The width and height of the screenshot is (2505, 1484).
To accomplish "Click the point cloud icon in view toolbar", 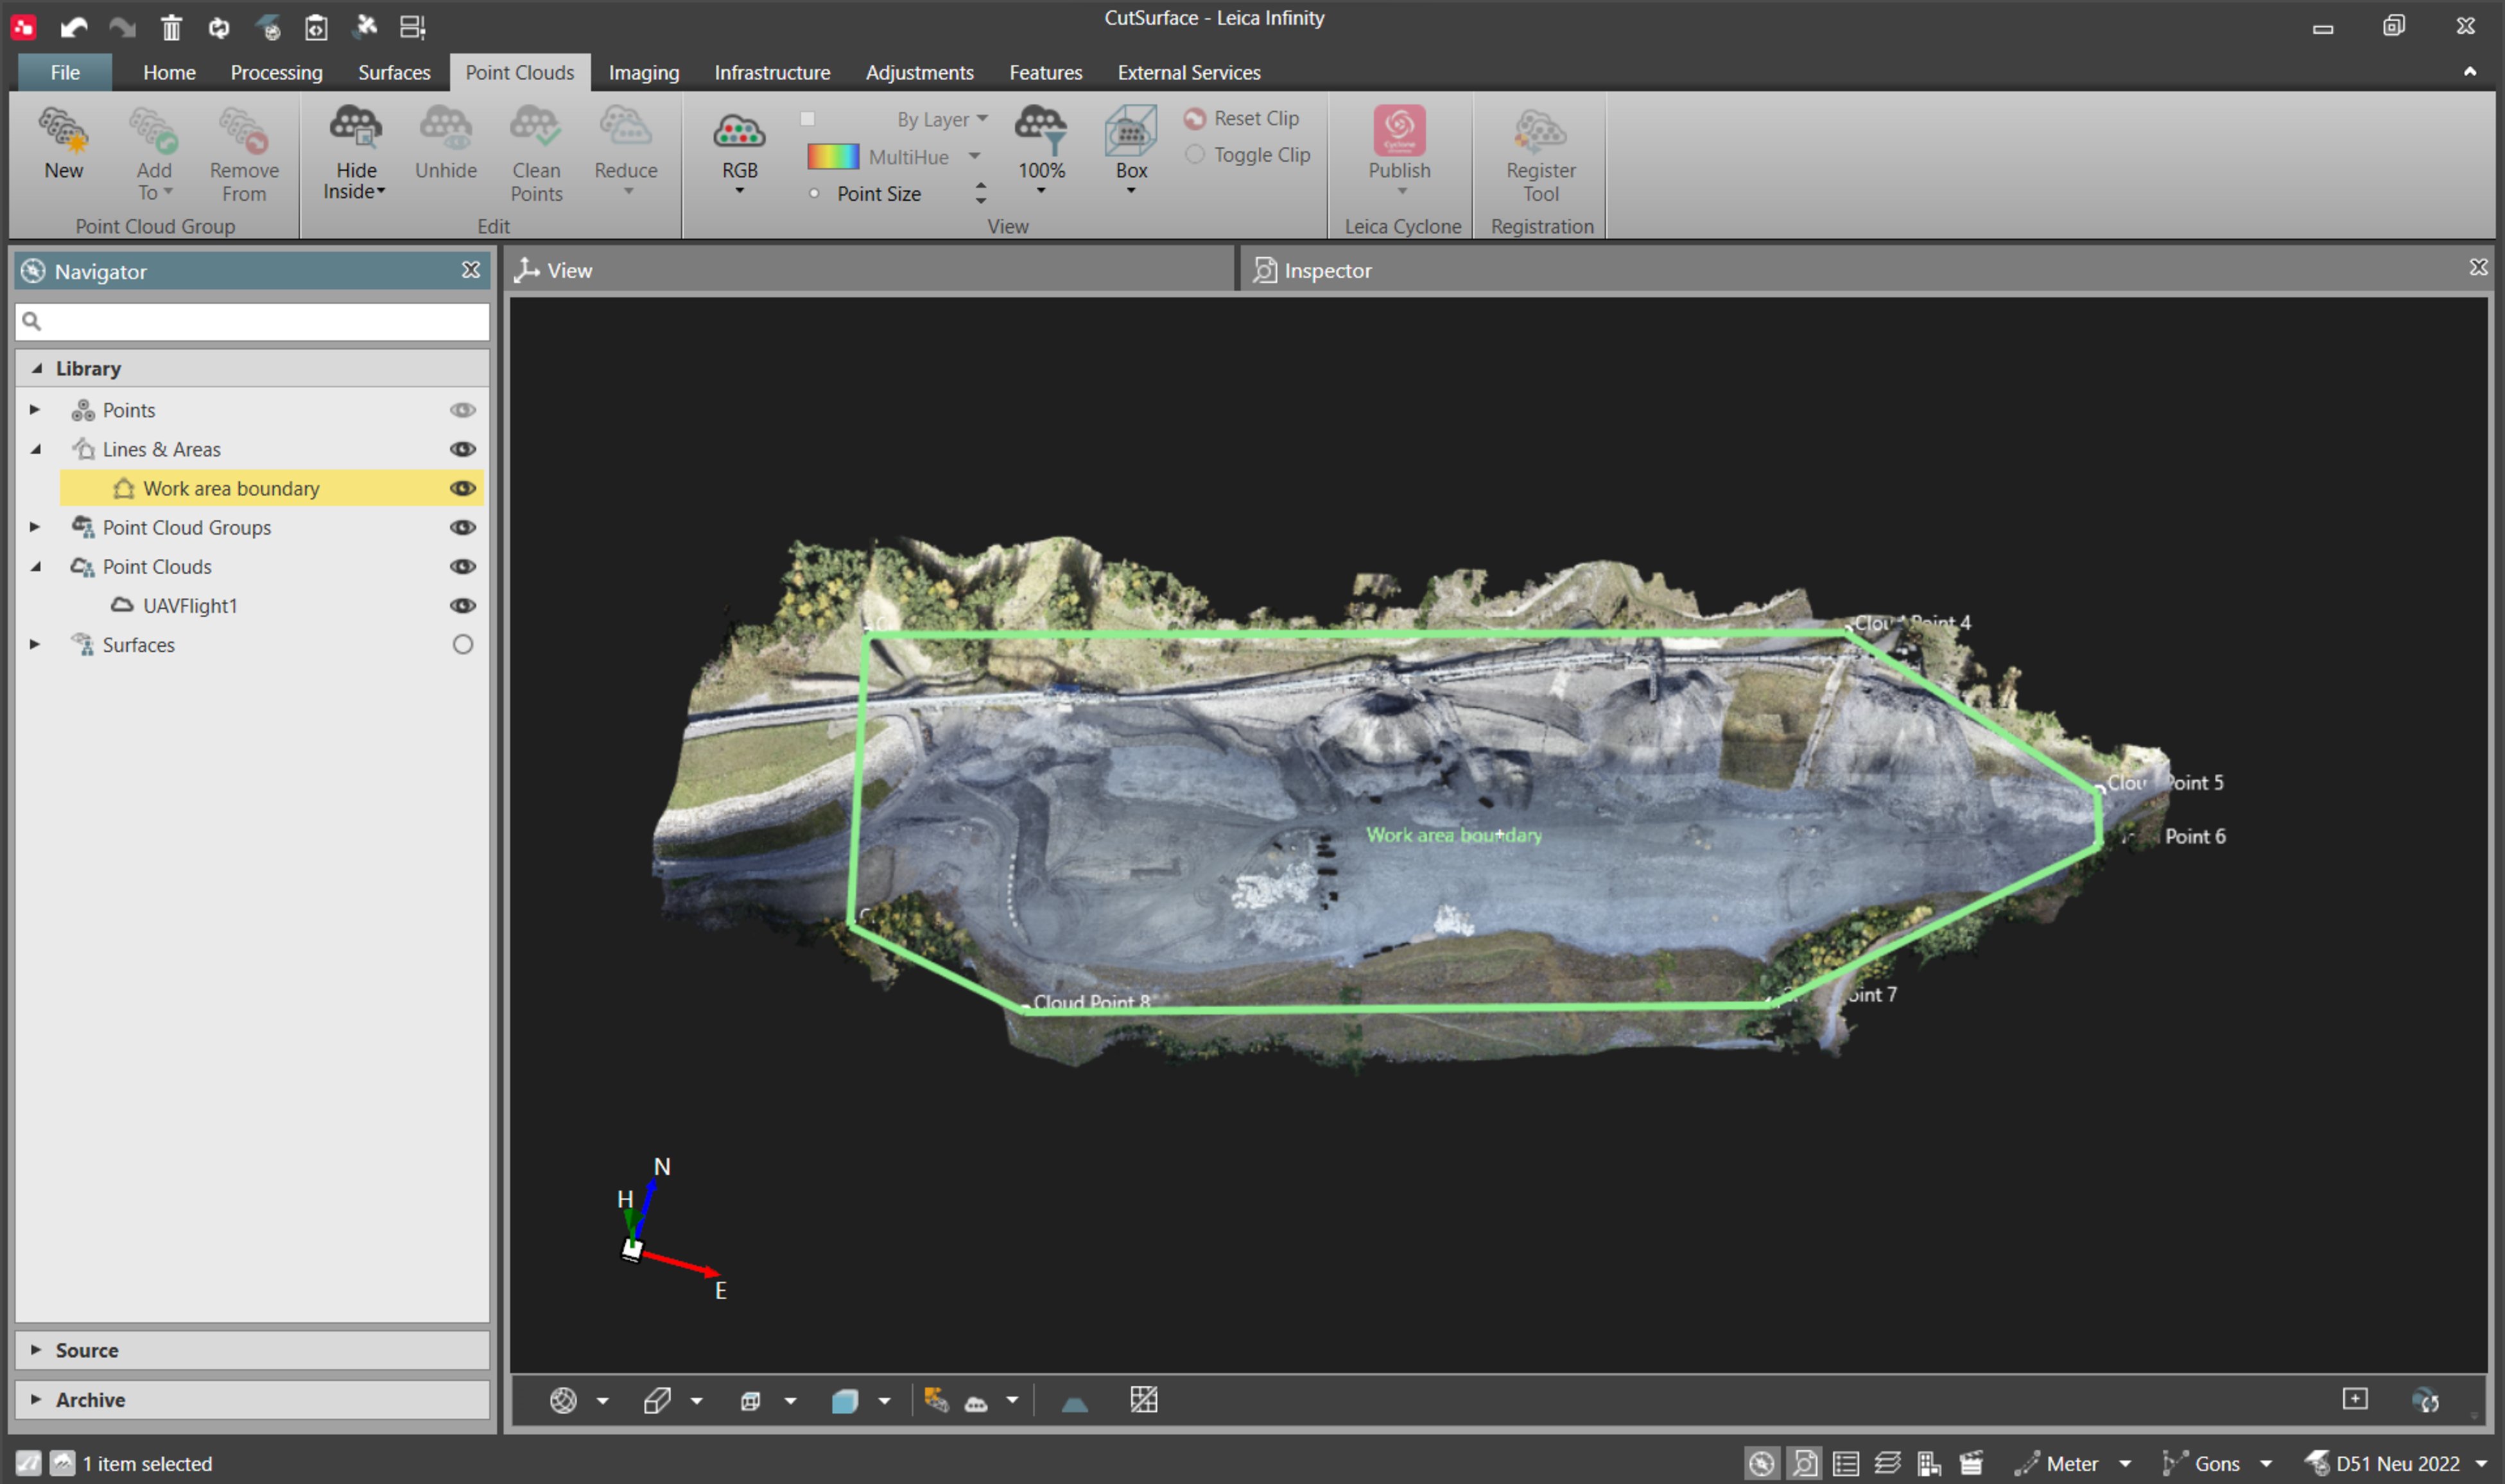I will click(x=975, y=1403).
